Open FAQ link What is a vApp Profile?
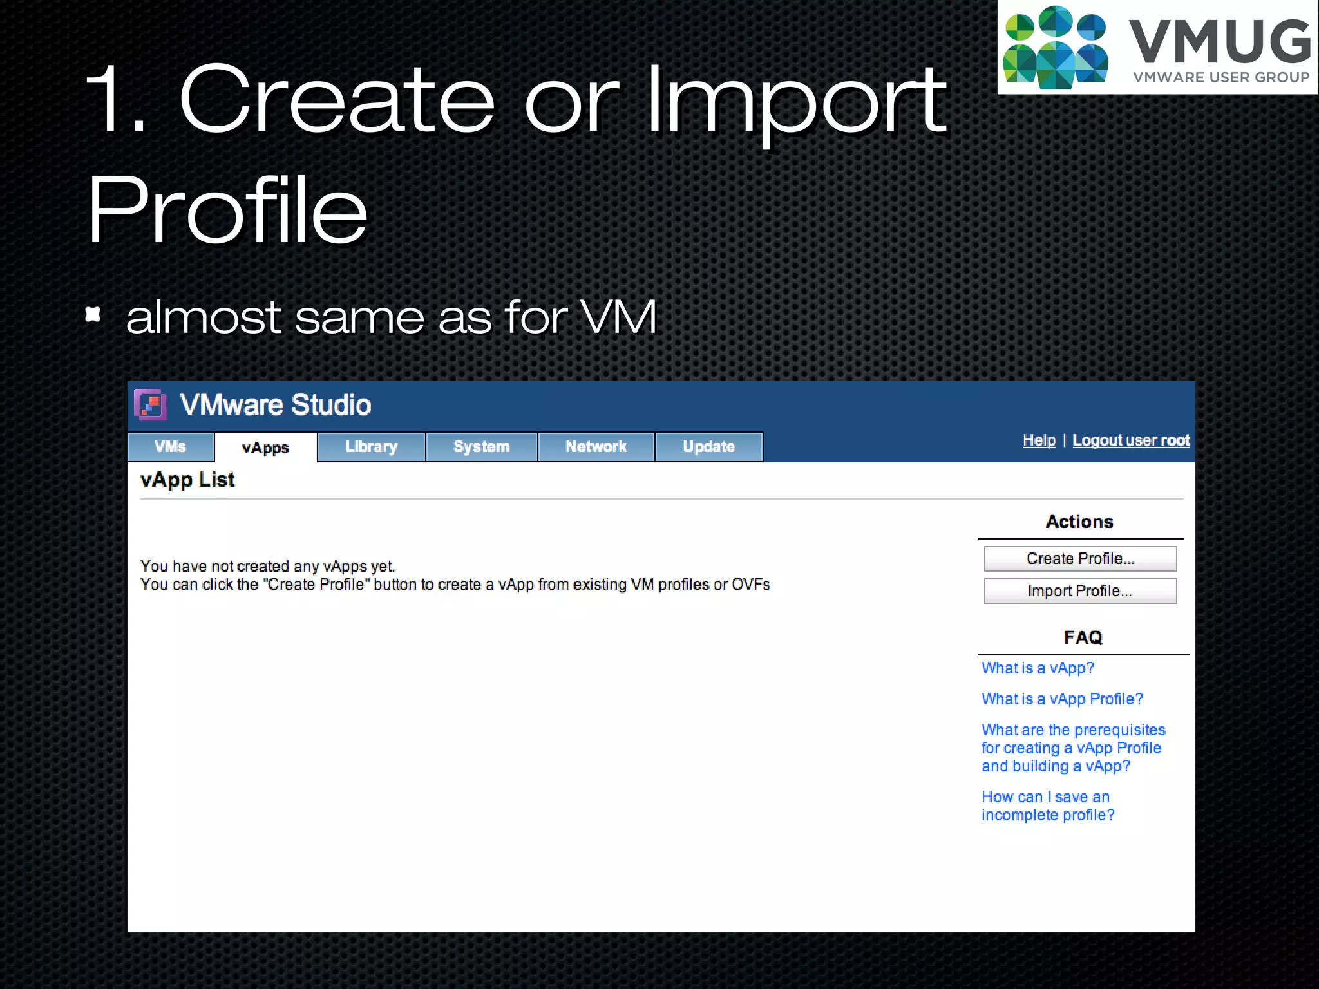Screen dimensions: 1319x989 coord(1062,699)
